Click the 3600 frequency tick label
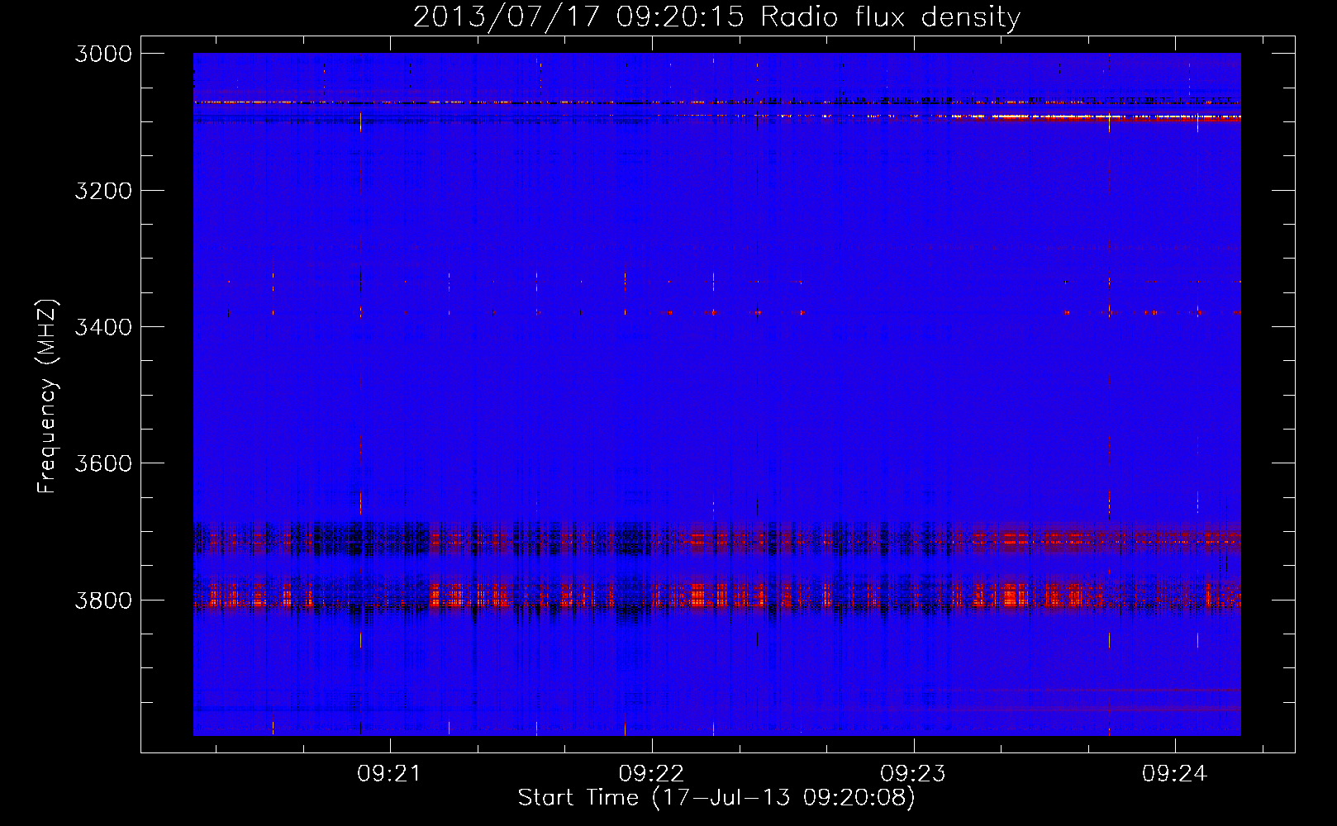 (103, 463)
